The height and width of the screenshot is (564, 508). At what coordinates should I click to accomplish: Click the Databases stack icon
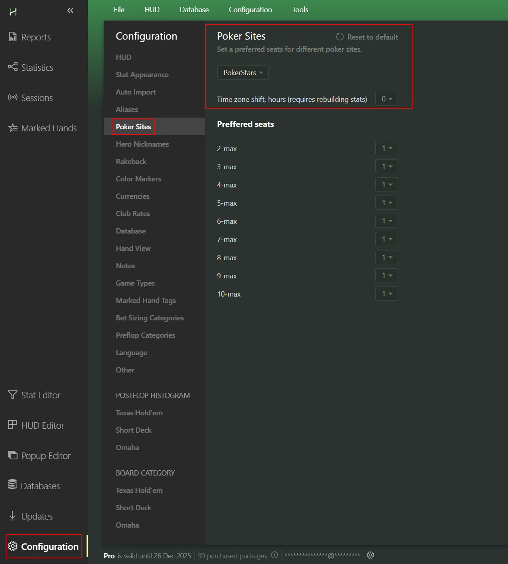point(13,485)
